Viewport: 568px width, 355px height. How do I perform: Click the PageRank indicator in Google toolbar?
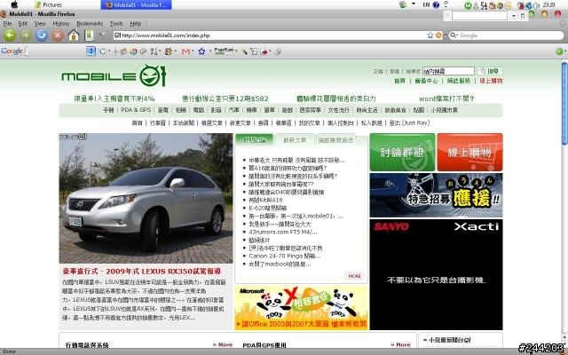tap(224, 51)
